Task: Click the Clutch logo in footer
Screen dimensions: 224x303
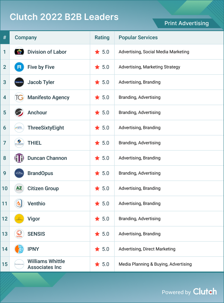Action: (x=205, y=292)
